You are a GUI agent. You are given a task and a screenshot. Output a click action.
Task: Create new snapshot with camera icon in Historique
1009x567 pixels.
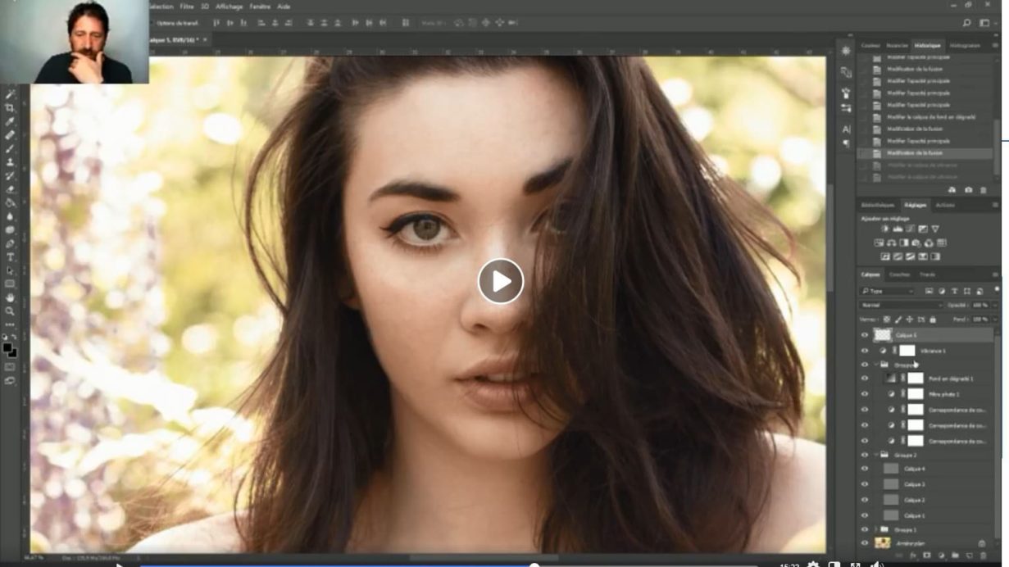pyautogui.click(x=968, y=190)
